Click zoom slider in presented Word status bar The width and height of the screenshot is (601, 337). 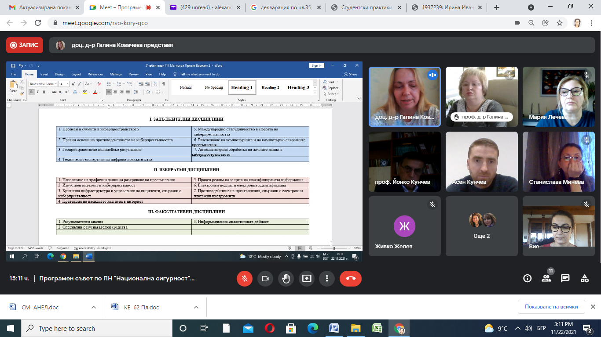pyautogui.click(x=335, y=248)
